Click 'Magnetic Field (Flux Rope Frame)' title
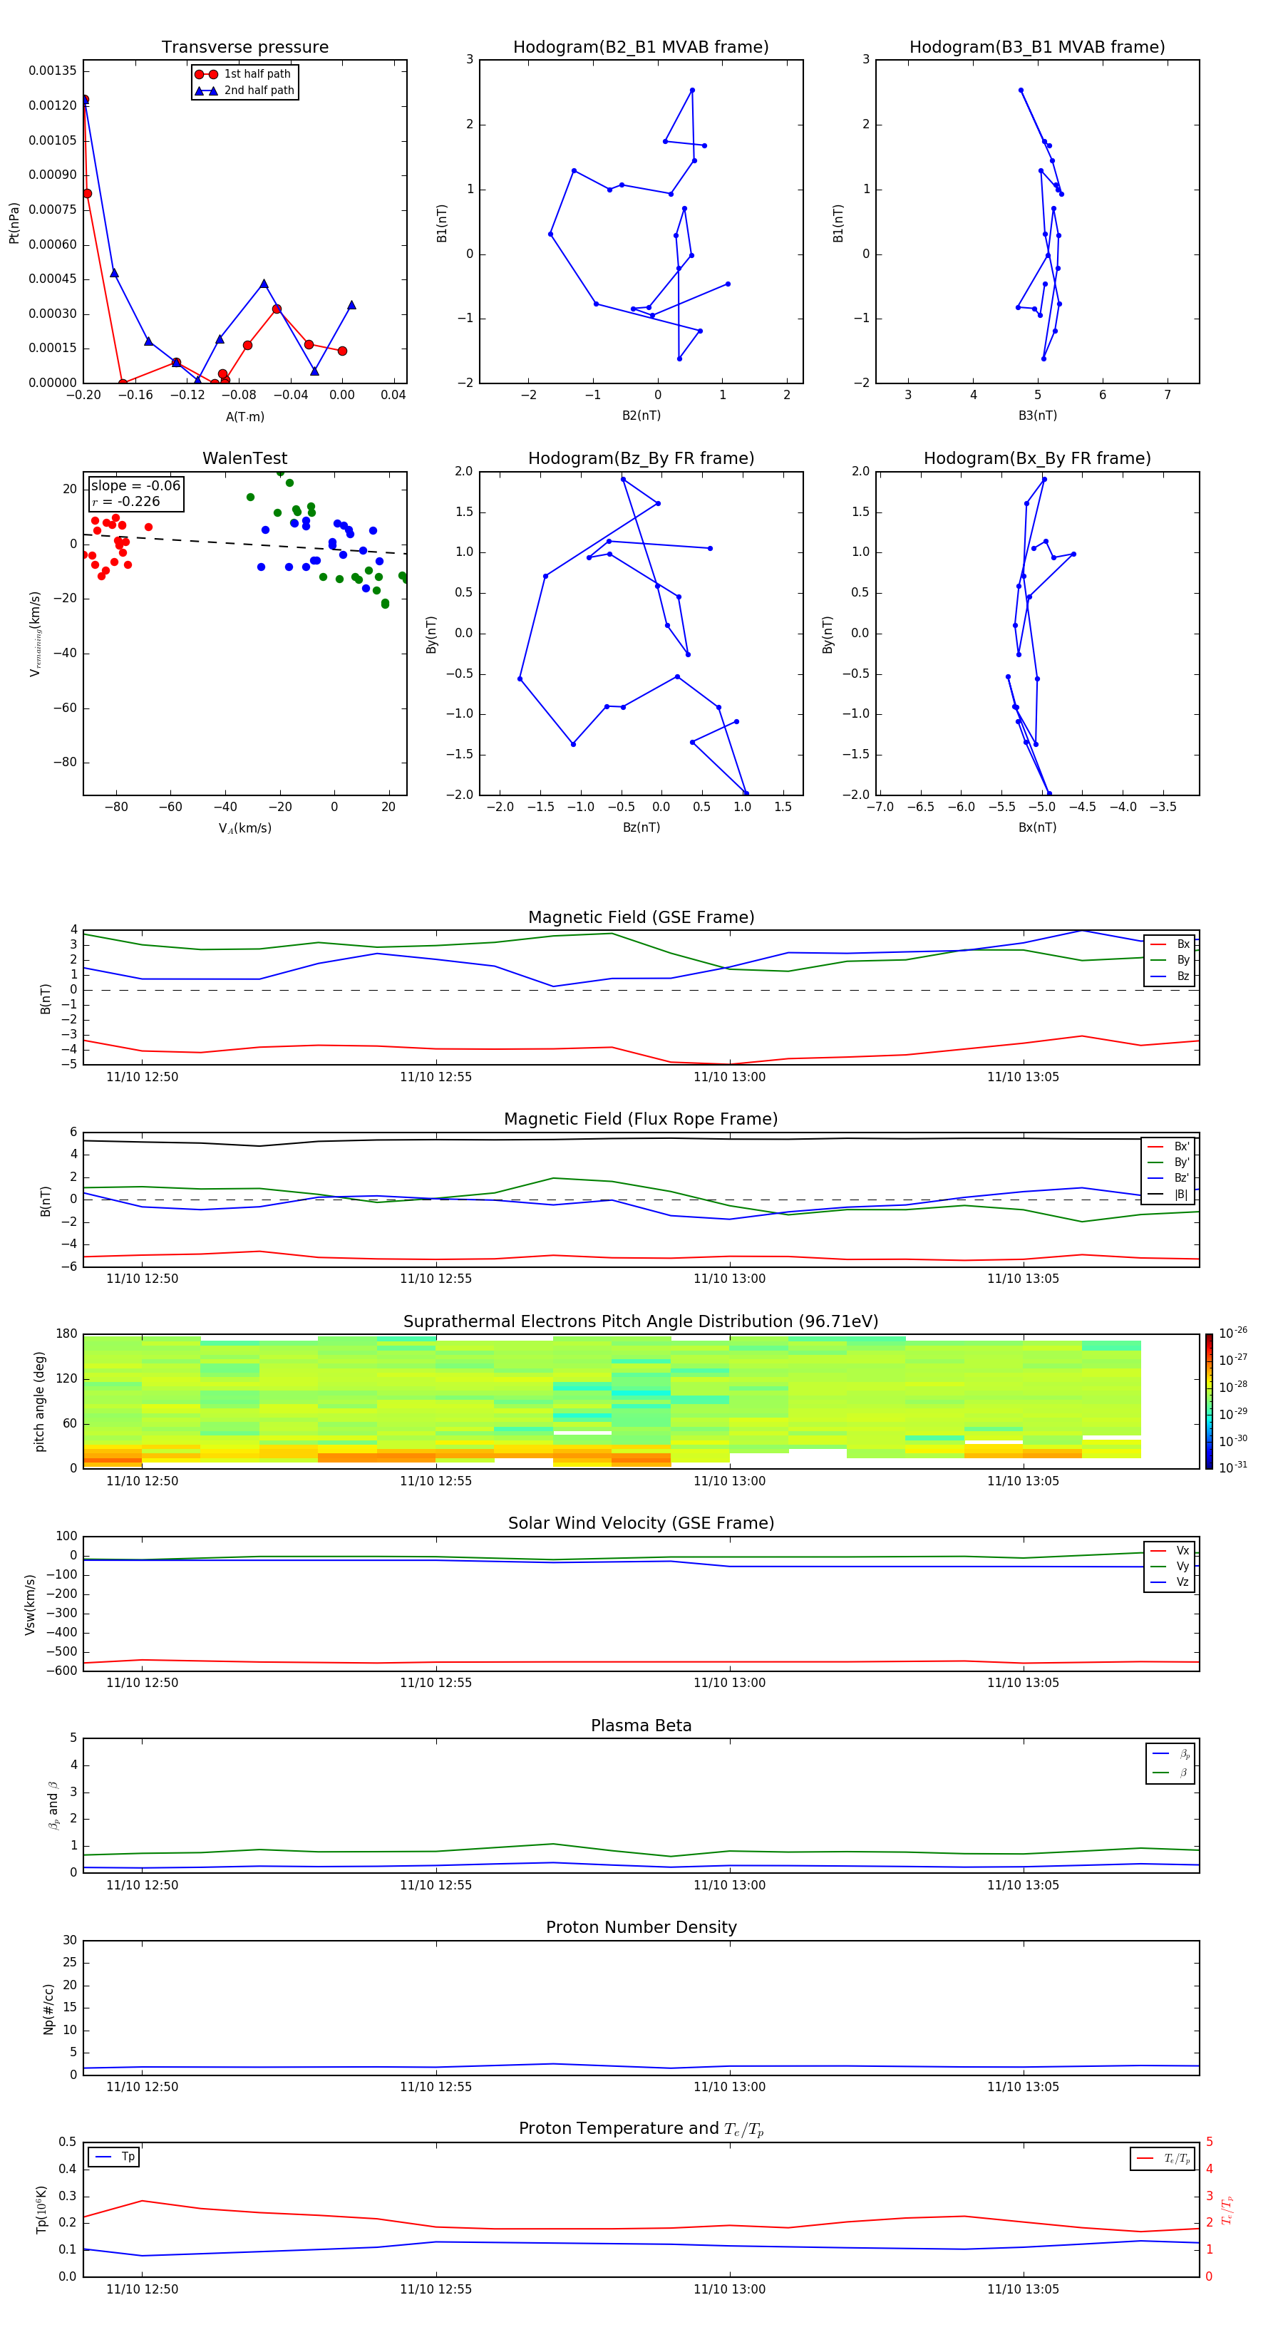The height and width of the screenshot is (2352, 1283). point(641,1120)
